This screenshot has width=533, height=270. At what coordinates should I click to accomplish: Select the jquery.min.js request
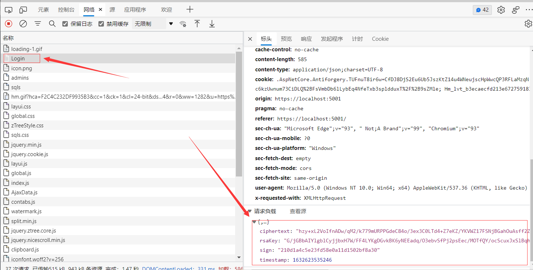[118, 144]
